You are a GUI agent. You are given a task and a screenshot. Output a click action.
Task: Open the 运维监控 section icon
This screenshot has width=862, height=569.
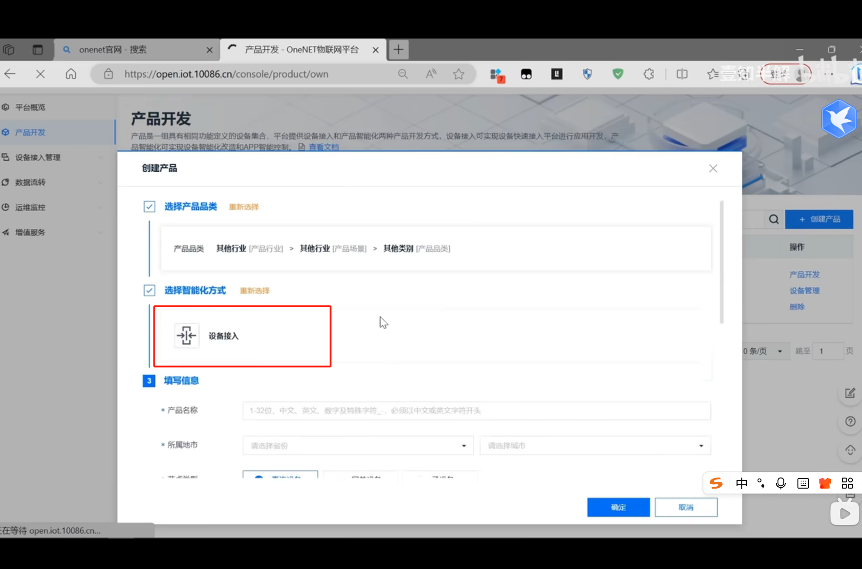tap(6, 207)
